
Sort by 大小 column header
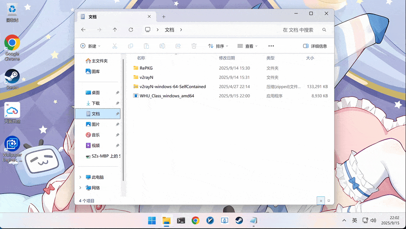click(x=310, y=58)
